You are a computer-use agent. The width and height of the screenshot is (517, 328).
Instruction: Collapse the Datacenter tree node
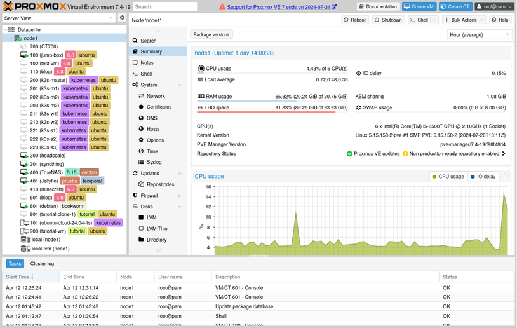click(x=5, y=30)
